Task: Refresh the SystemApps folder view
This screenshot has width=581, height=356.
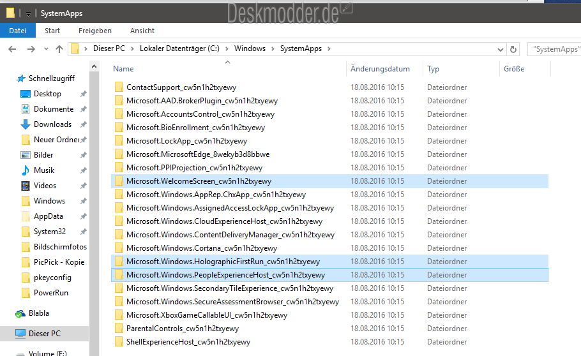Action: pos(513,49)
